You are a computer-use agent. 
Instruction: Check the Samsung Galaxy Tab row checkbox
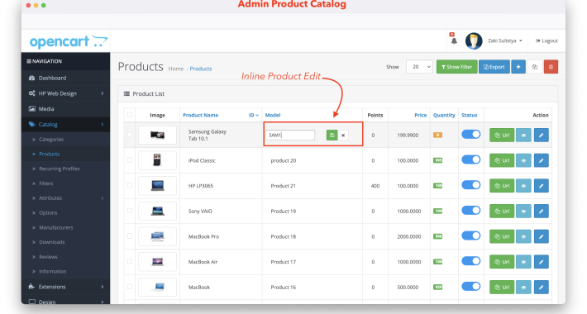[x=130, y=135]
